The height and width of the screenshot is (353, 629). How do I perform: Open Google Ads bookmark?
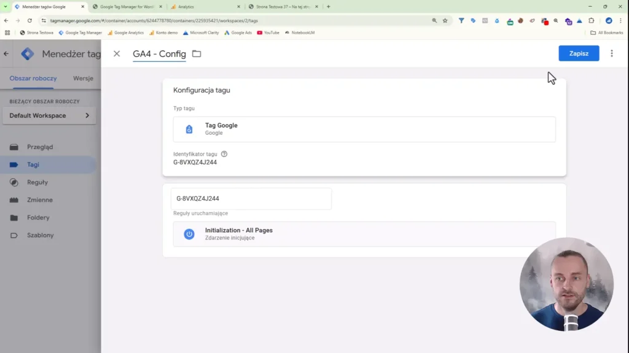tap(238, 33)
